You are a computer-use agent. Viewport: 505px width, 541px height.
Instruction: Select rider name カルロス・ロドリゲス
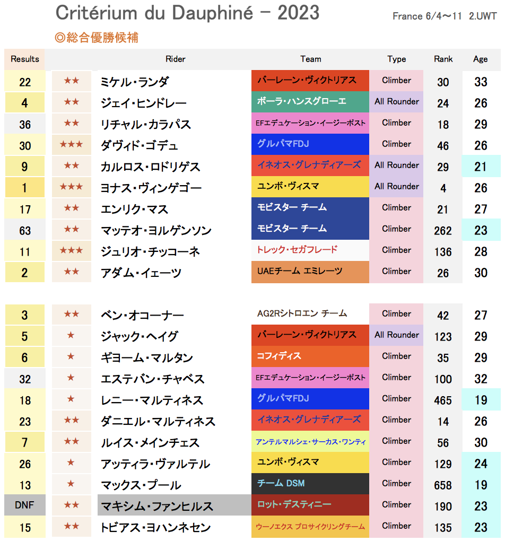[x=150, y=167]
